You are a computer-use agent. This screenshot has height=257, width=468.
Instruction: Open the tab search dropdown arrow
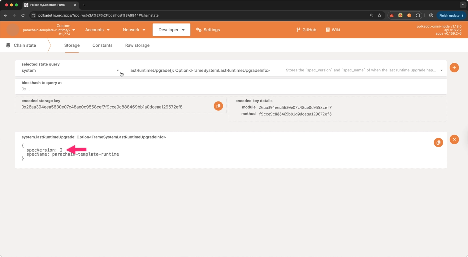[463, 5]
